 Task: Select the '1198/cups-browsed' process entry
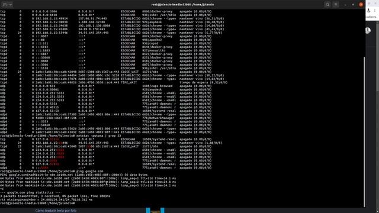tap(158, 86)
